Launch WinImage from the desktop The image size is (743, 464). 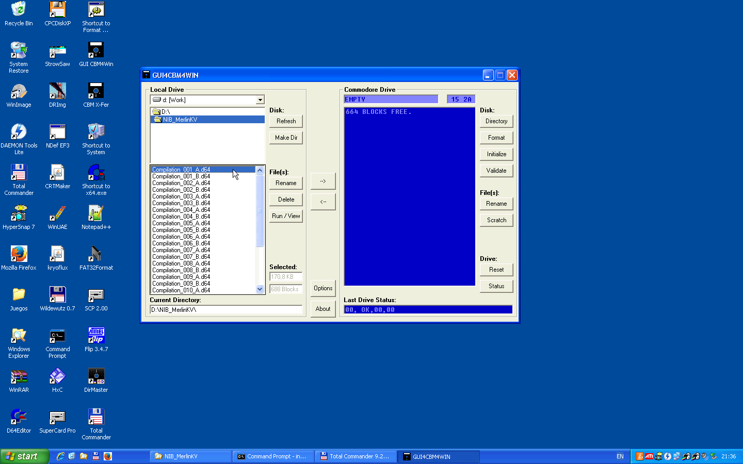(19, 95)
